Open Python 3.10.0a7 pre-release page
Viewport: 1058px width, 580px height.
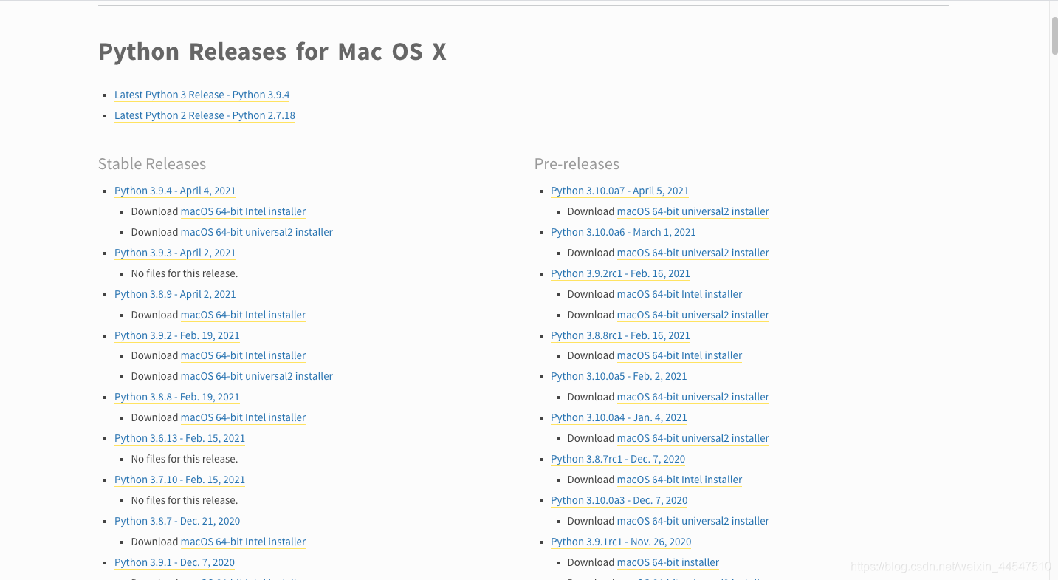point(619,191)
